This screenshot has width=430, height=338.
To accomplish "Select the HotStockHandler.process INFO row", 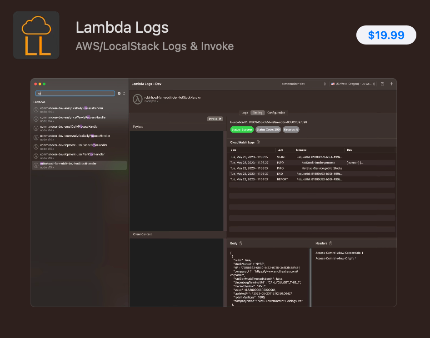I will tap(312, 163).
